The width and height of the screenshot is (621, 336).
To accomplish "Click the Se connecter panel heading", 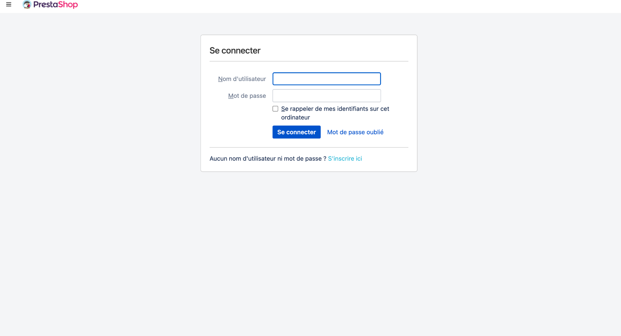I will point(235,50).
